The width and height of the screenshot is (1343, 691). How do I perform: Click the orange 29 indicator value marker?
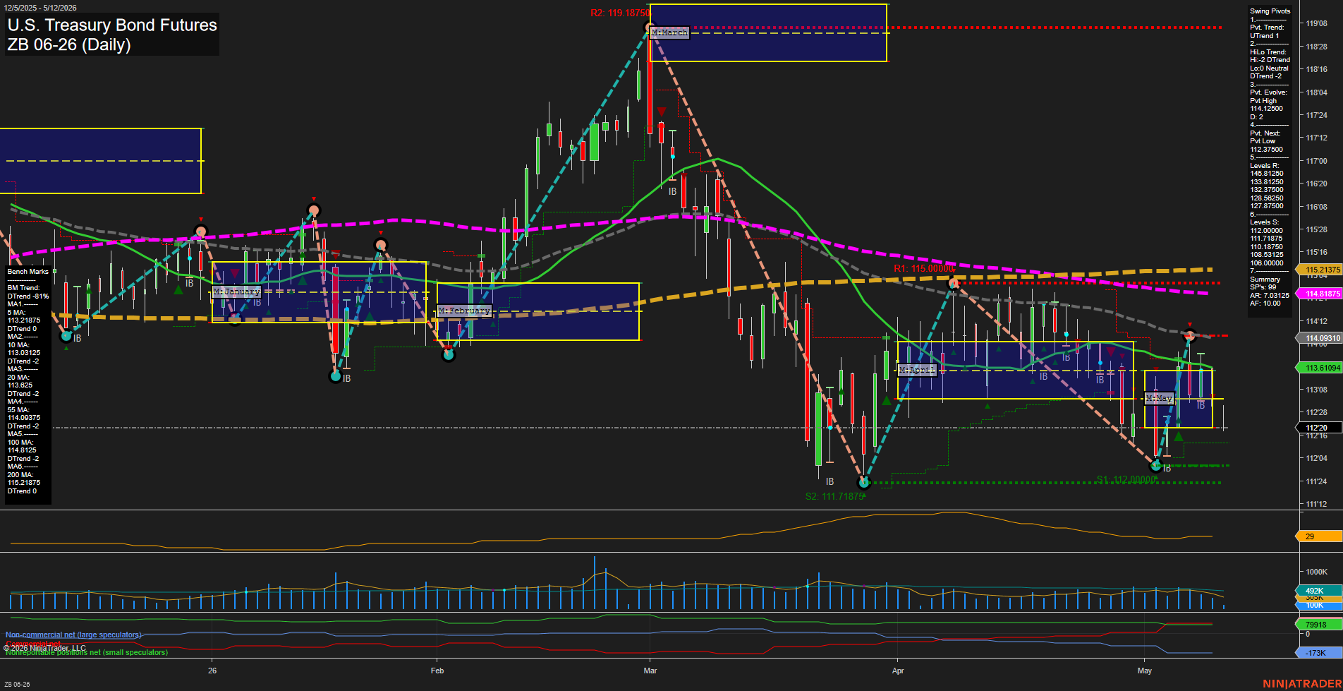(1319, 536)
